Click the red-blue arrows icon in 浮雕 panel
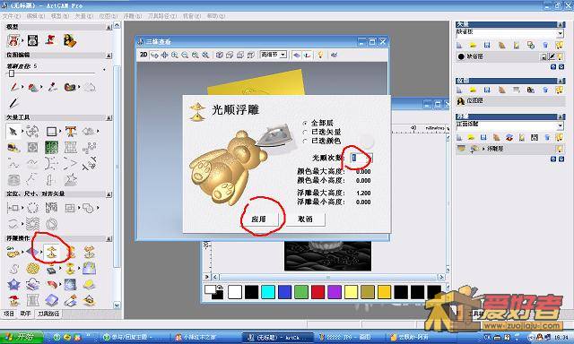The width and height of the screenshot is (574, 344). coord(509,137)
